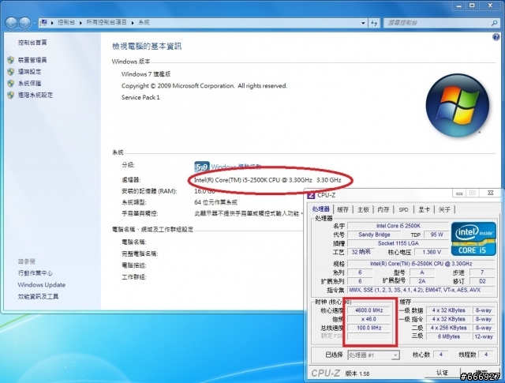Screen dimensions: 505x383
Task: Open 進階系統設定 from the sidebar
Action: tap(36, 95)
